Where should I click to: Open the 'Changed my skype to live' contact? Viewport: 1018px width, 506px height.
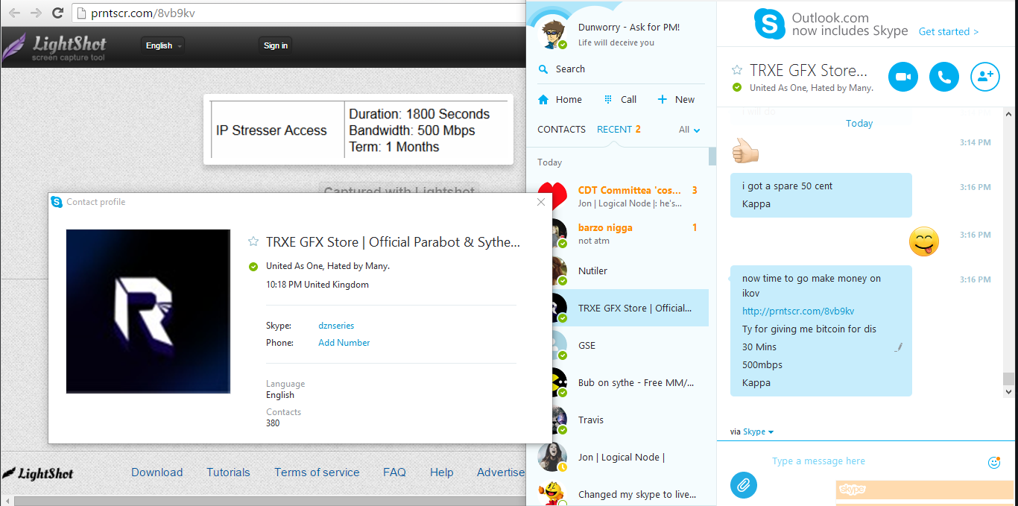point(617,491)
